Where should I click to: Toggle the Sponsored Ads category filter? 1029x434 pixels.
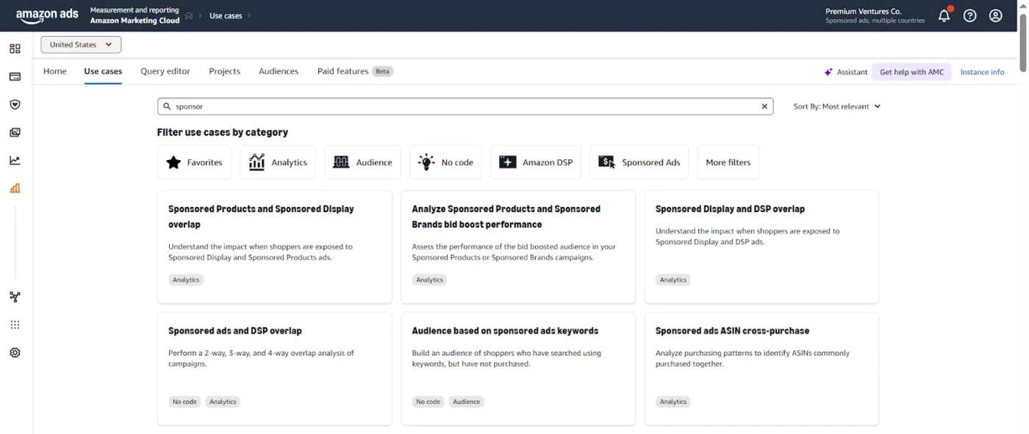(x=639, y=162)
